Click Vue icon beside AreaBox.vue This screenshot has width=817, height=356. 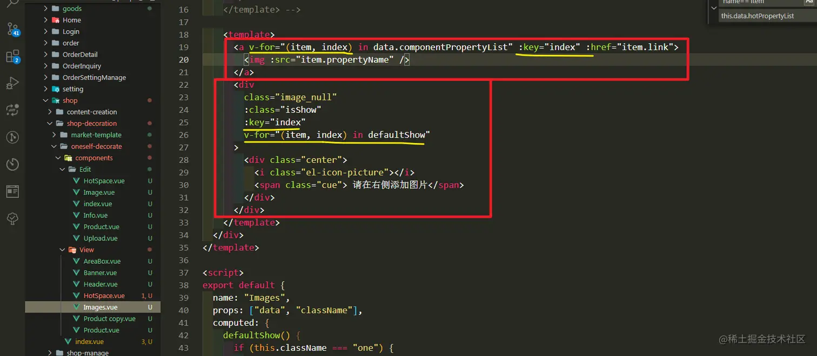76,261
